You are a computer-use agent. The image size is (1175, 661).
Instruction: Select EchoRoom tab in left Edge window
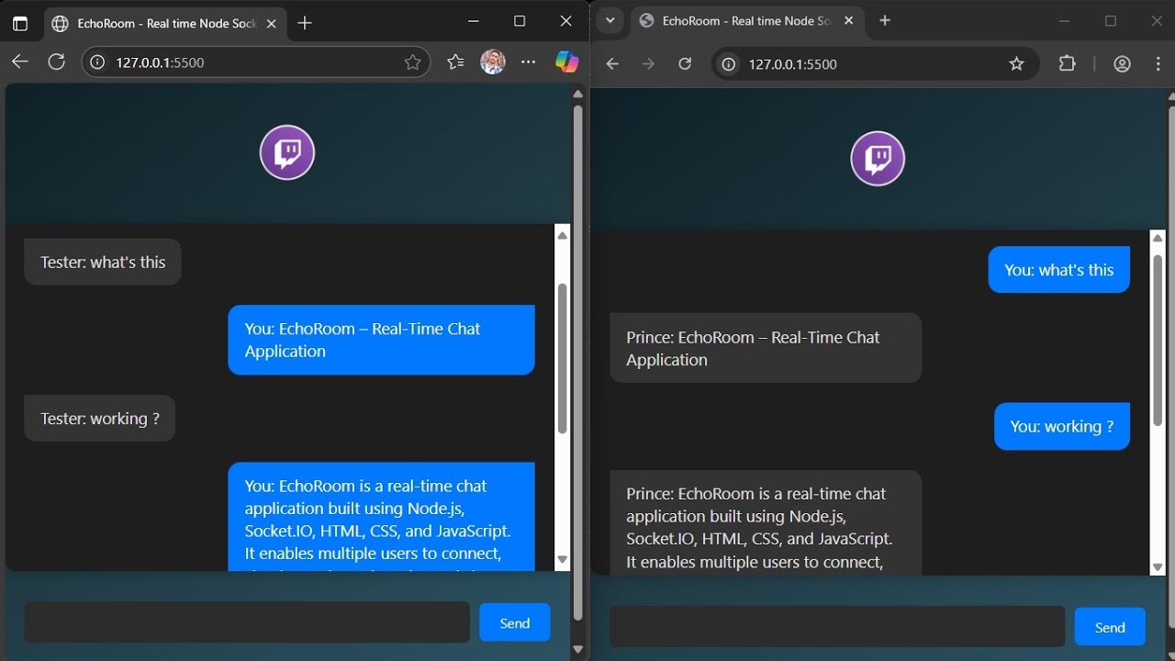click(x=164, y=24)
